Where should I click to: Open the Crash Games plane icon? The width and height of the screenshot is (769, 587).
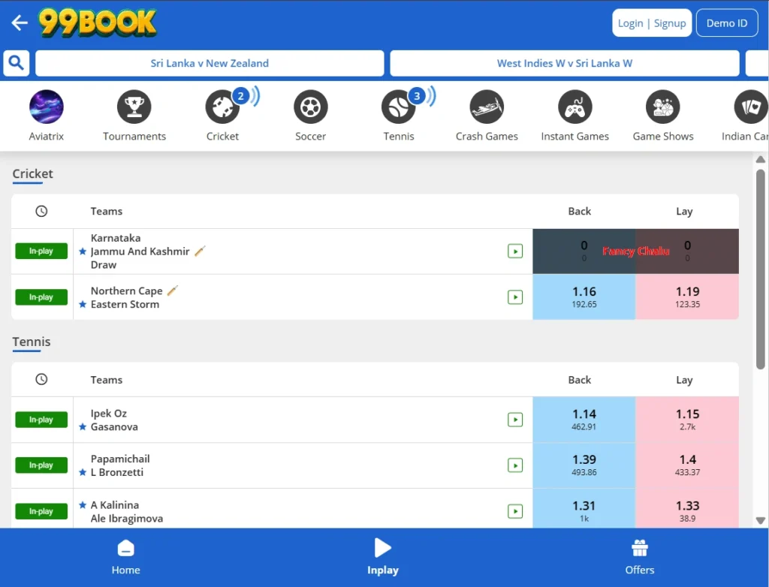click(x=487, y=107)
